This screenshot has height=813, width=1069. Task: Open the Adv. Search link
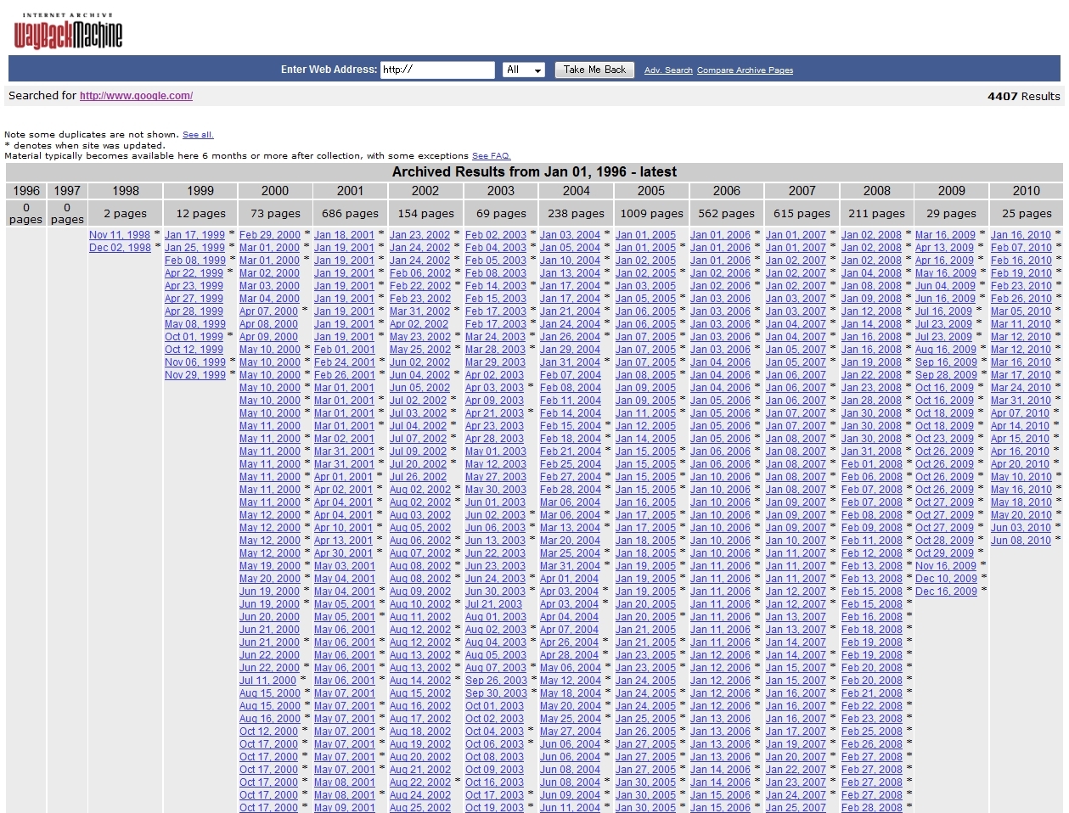pyautogui.click(x=668, y=70)
